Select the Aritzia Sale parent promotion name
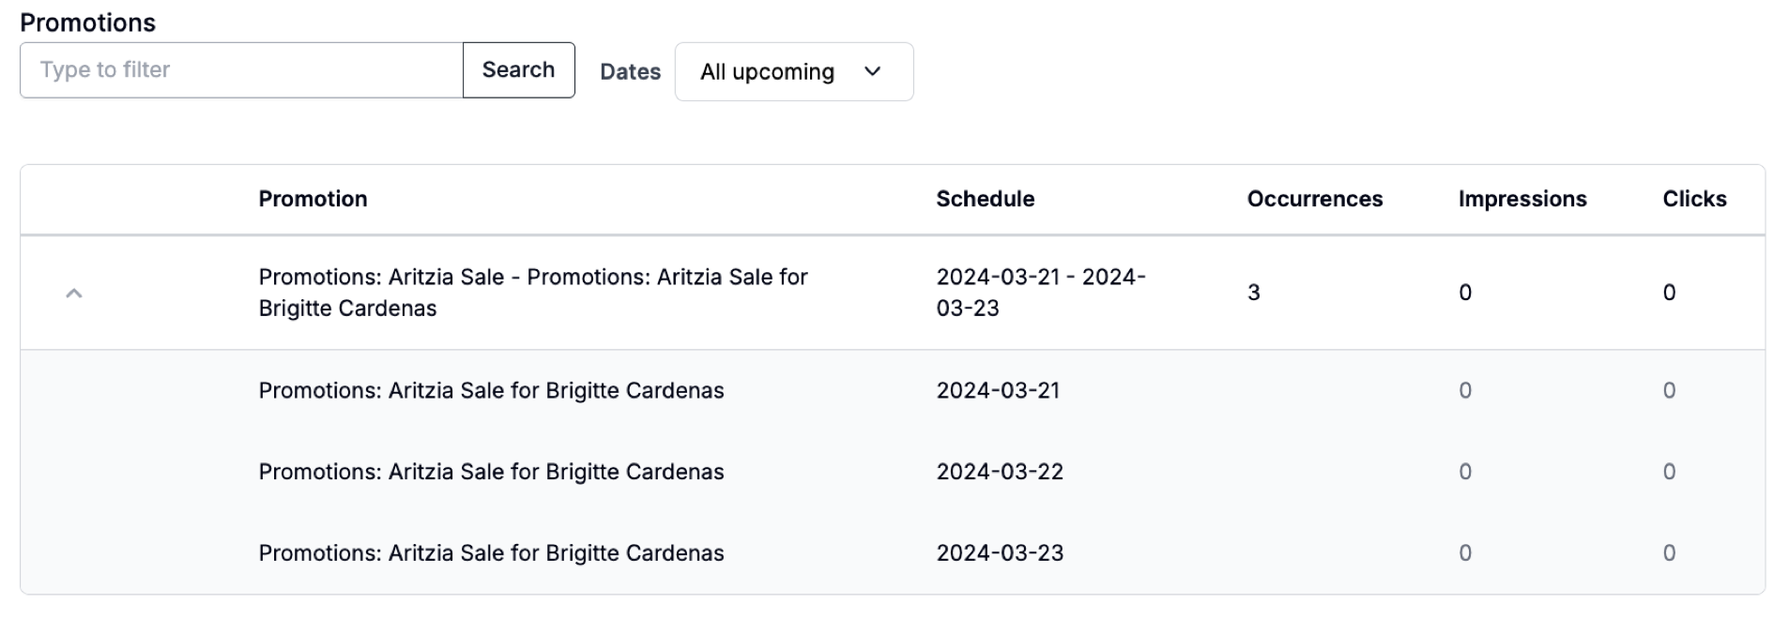 pyautogui.click(x=533, y=293)
